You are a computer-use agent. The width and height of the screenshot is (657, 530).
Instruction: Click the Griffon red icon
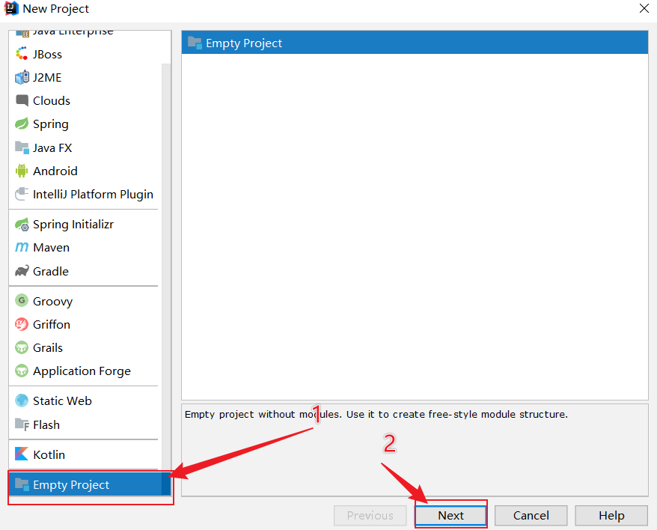(22, 324)
